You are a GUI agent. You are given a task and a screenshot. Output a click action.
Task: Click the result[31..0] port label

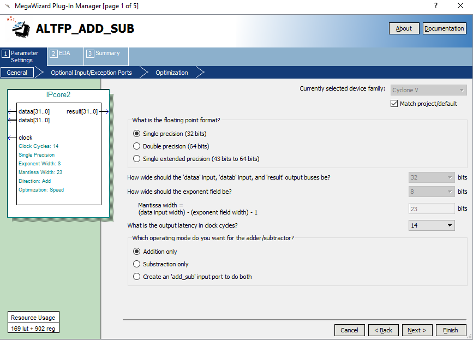coord(82,112)
